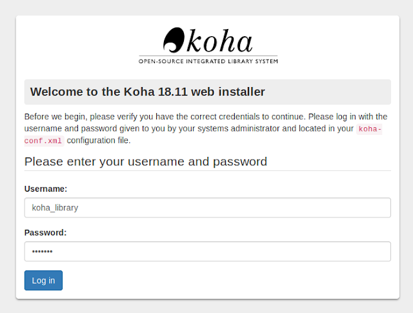Click the 'conf.xml' code text on the third line
The image size is (413, 313).
pyautogui.click(x=44, y=141)
